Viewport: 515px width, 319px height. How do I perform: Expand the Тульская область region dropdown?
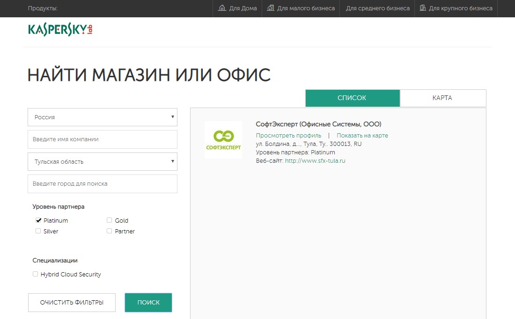(103, 161)
